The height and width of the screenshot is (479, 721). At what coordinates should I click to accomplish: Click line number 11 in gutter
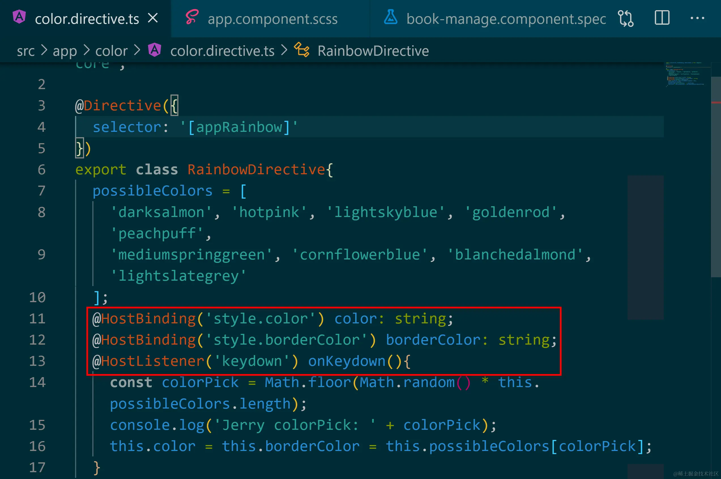(37, 319)
